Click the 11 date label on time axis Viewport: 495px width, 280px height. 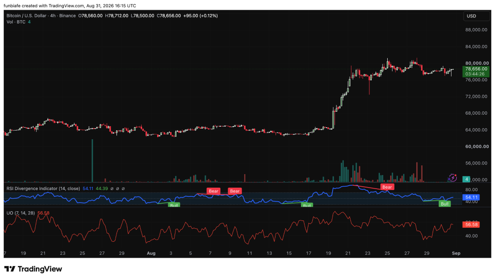pos(249,253)
